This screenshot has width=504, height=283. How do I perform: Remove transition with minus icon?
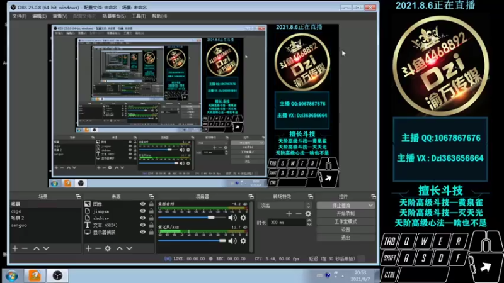(299, 214)
